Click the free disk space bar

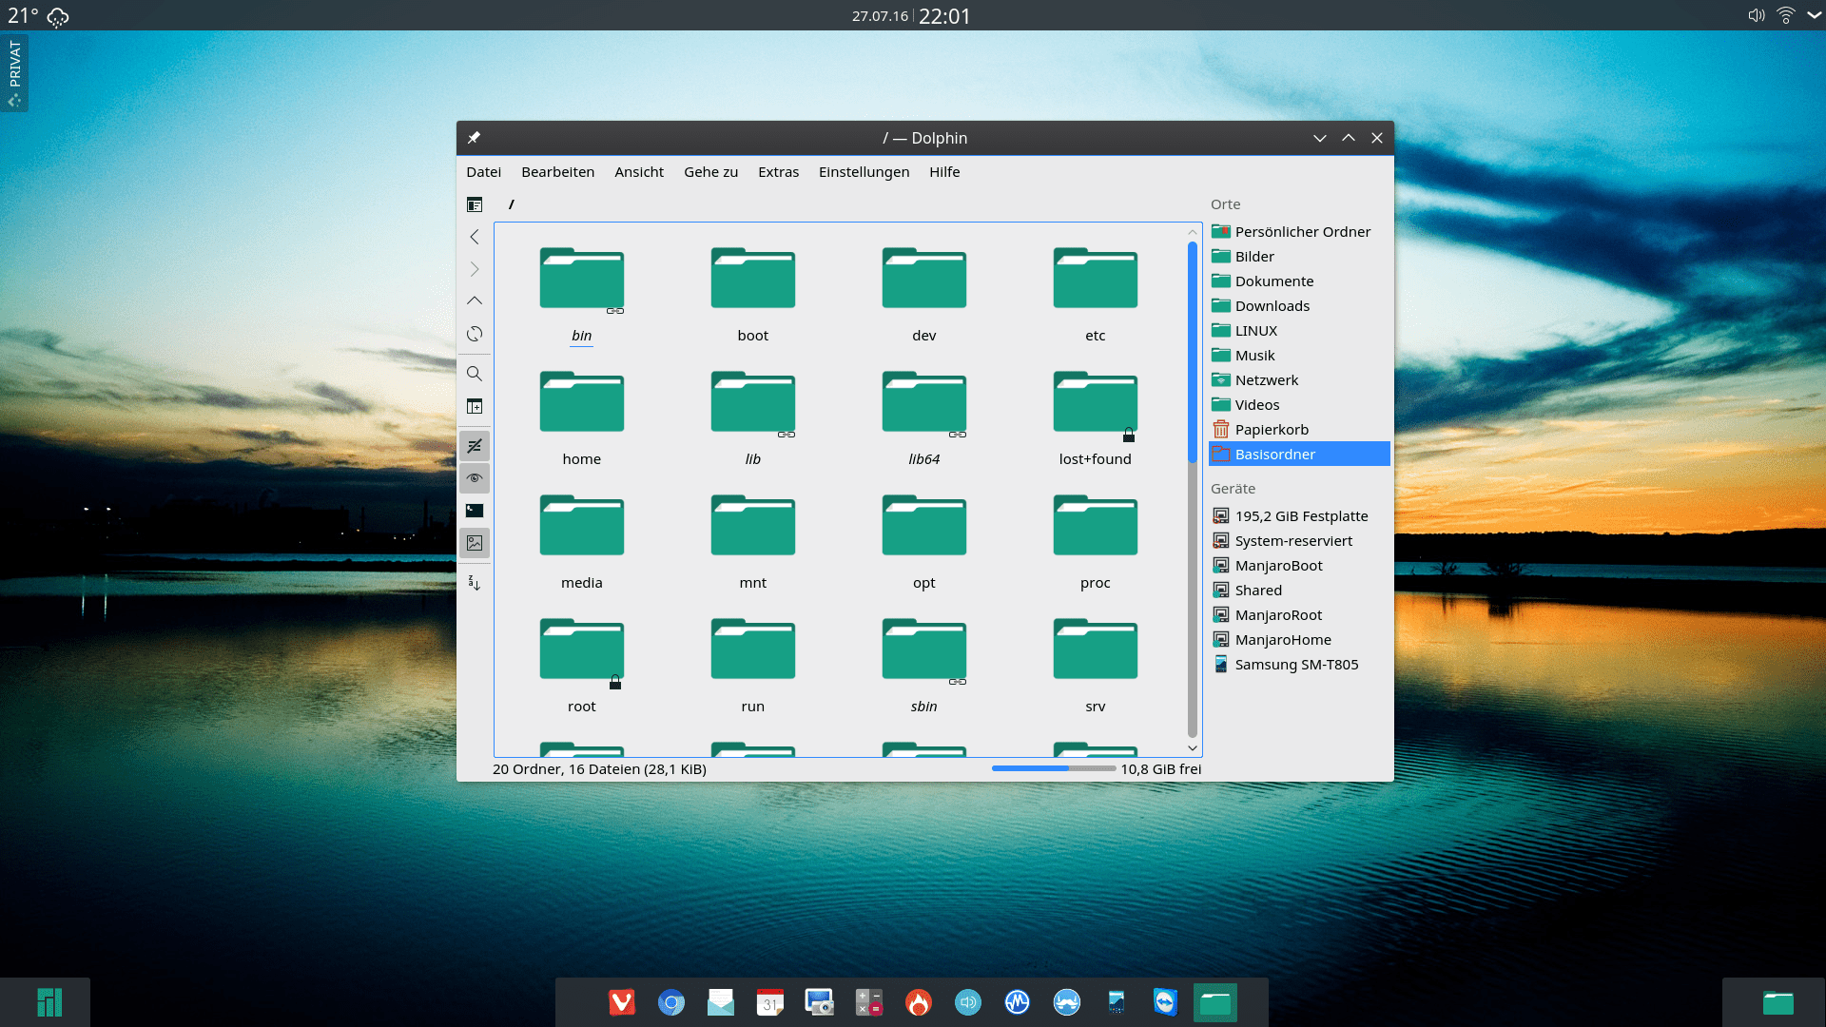tap(1053, 768)
